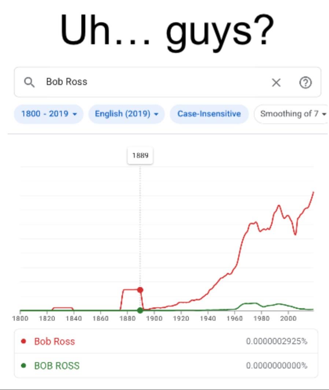The width and height of the screenshot is (329, 390).
Task: Click the 2000 x-axis label
Action: 288,319
